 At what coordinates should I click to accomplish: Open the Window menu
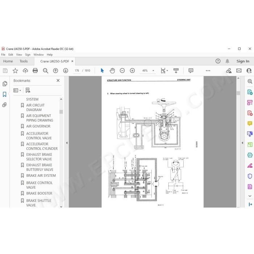tap(38, 54)
